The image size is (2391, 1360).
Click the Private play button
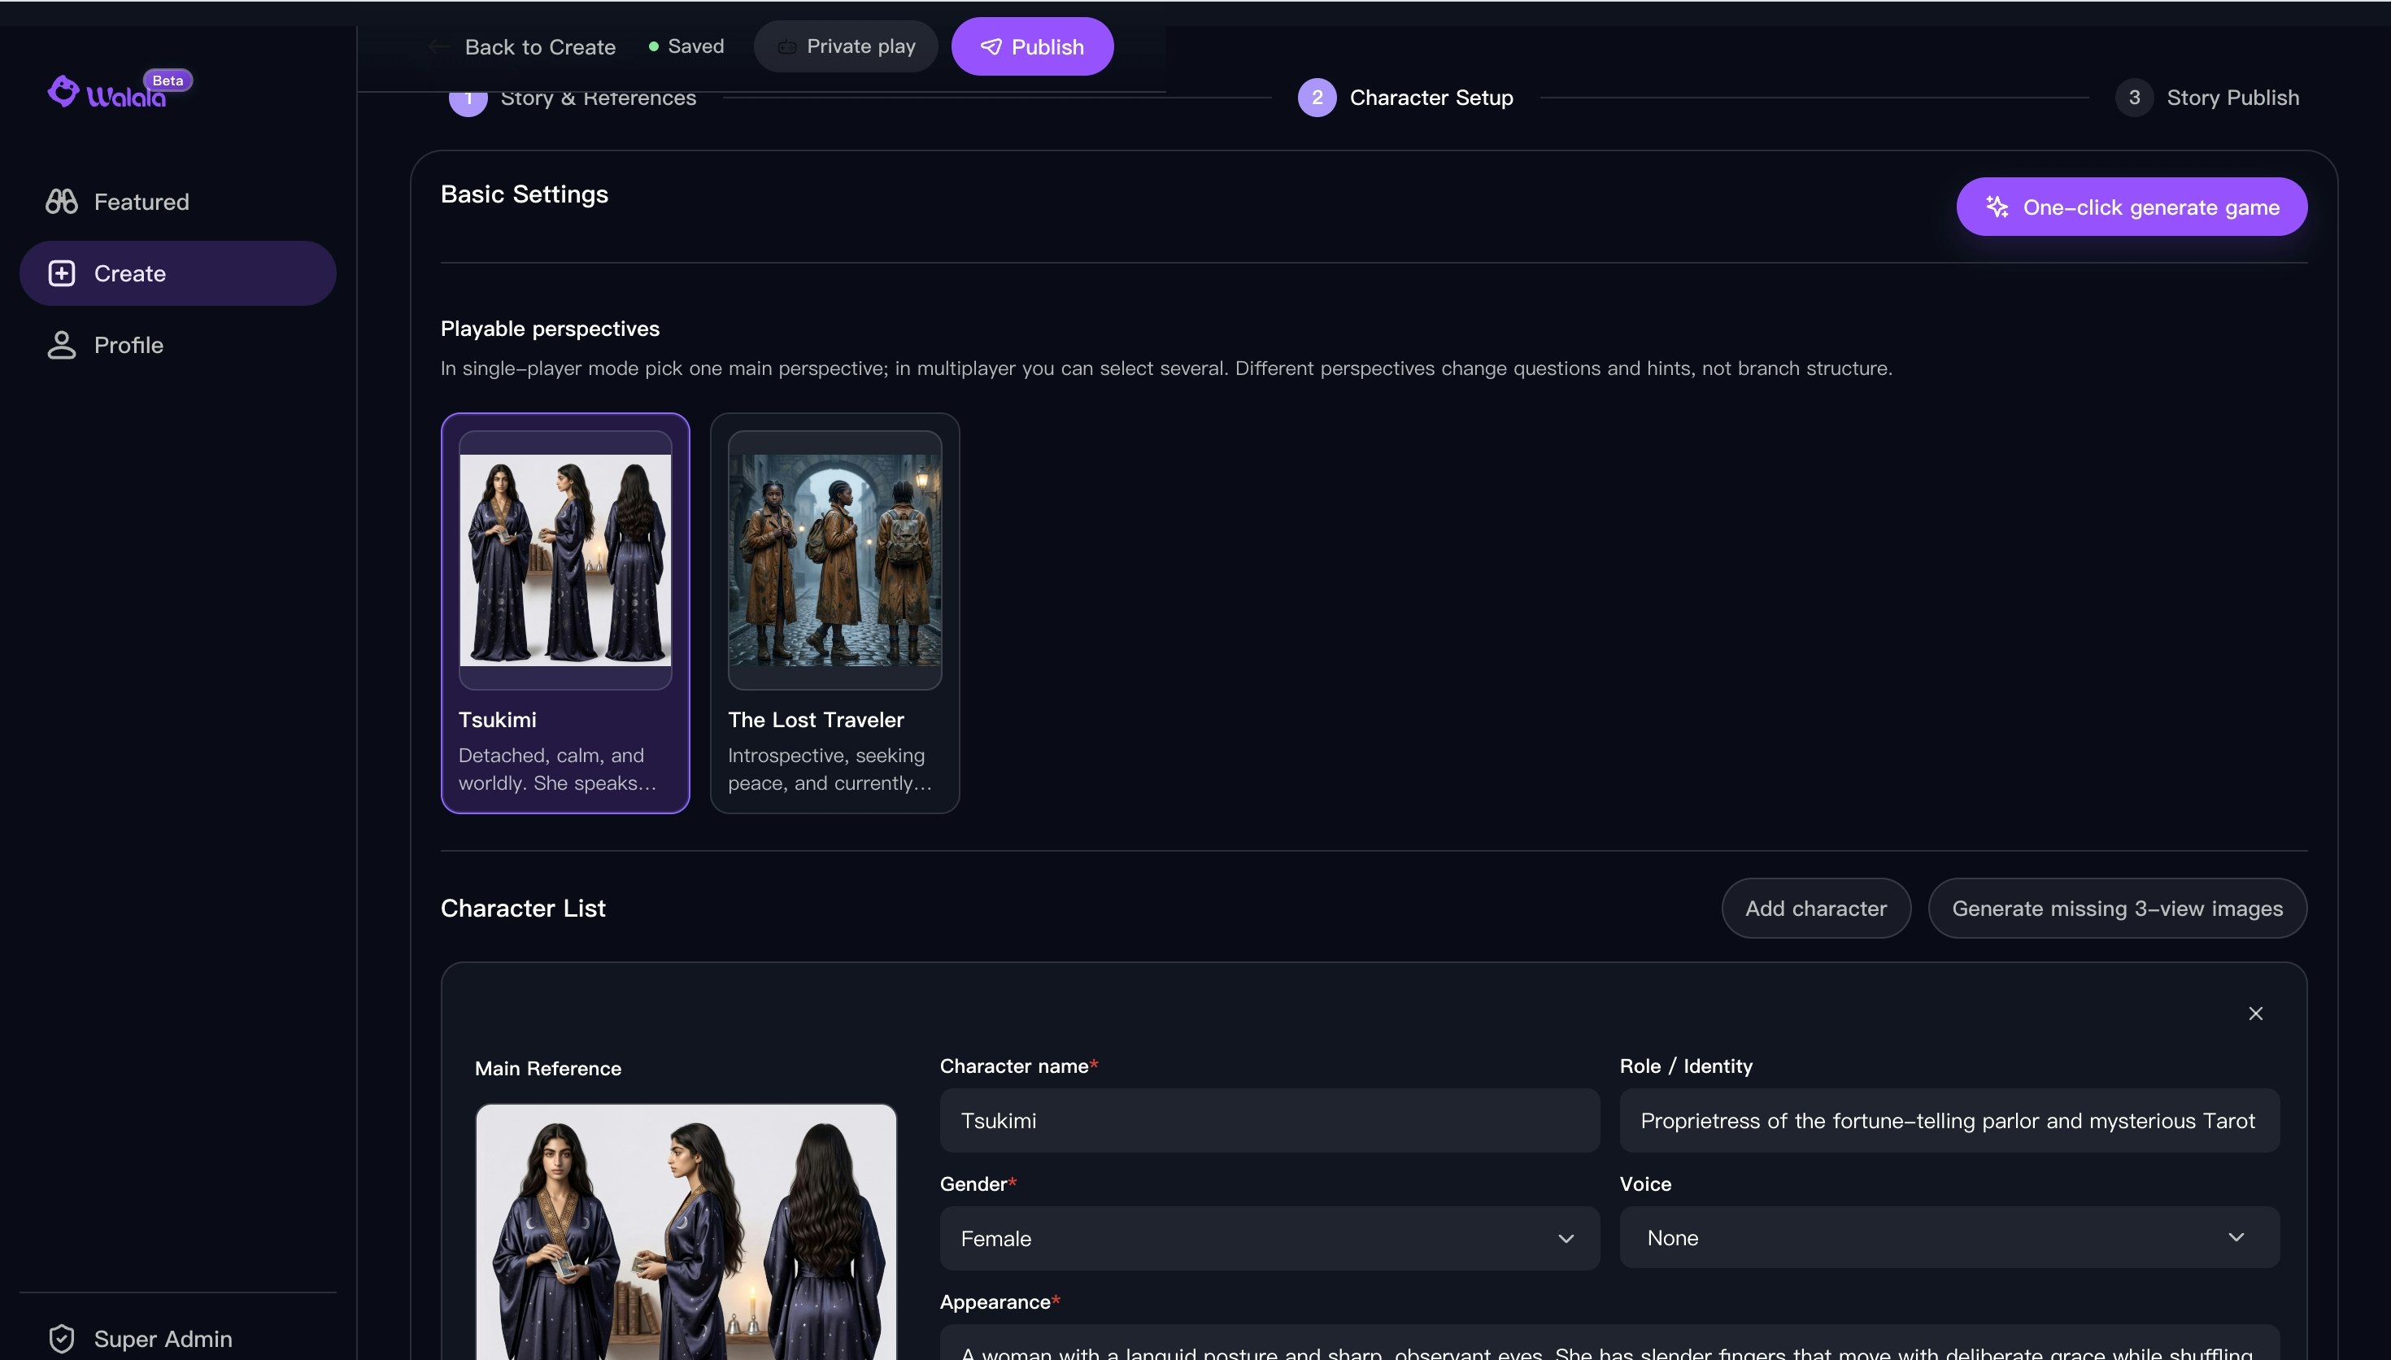point(845,46)
